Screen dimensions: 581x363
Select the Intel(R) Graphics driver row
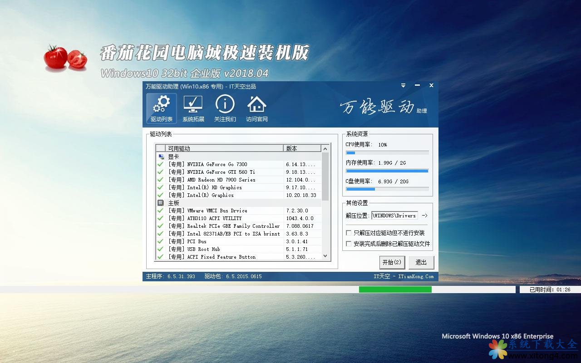(238, 195)
